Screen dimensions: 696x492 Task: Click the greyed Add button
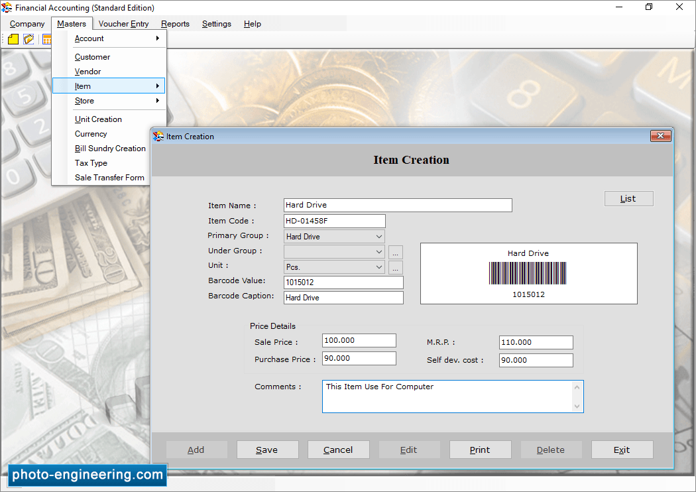(x=196, y=450)
